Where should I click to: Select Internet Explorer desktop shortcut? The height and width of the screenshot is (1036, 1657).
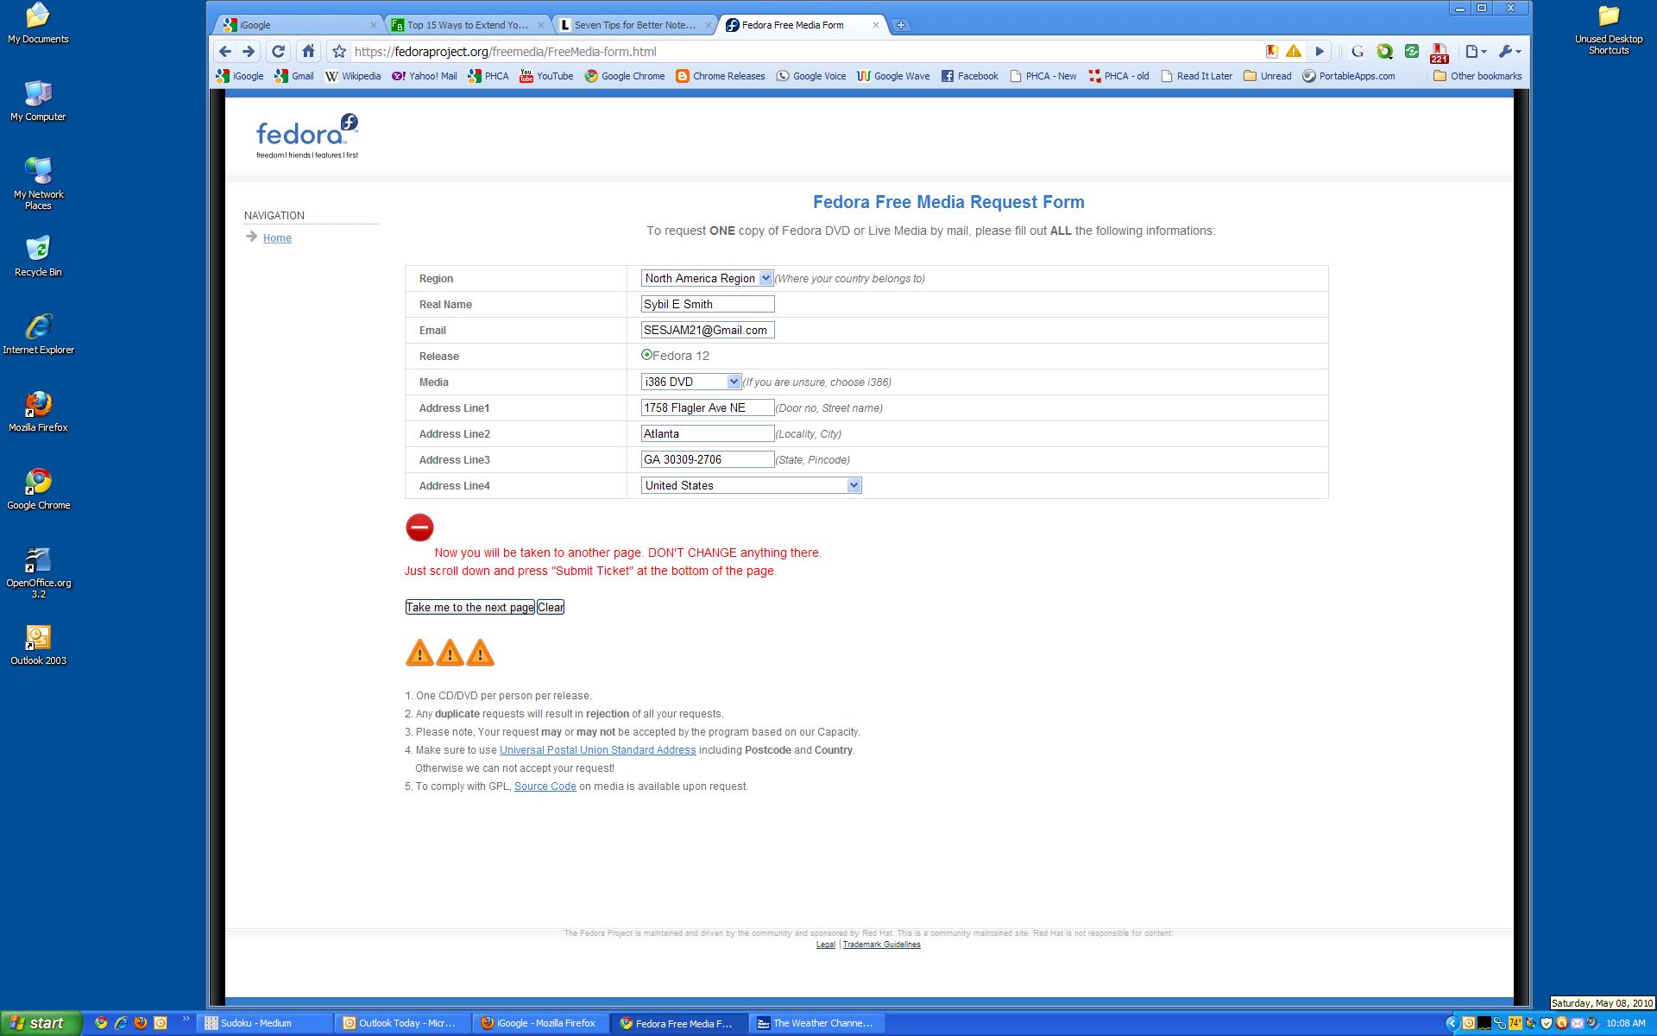[x=38, y=334]
